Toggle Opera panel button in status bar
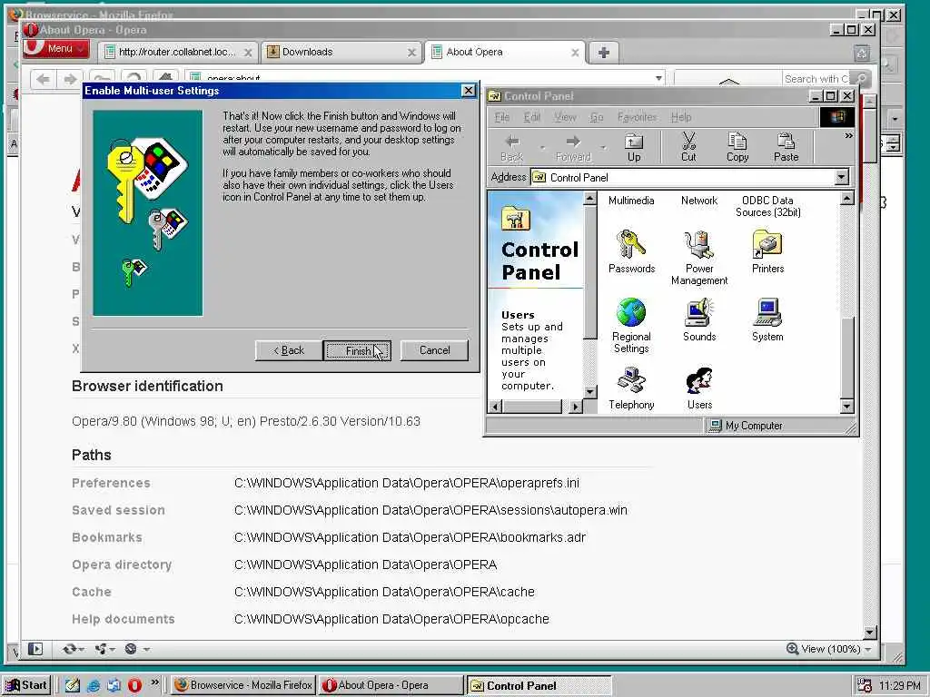The height and width of the screenshot is (697, 930). coord(35,649)
